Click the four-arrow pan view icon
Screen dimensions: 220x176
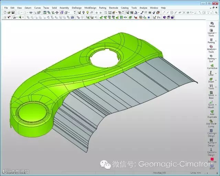click(57, 13)
